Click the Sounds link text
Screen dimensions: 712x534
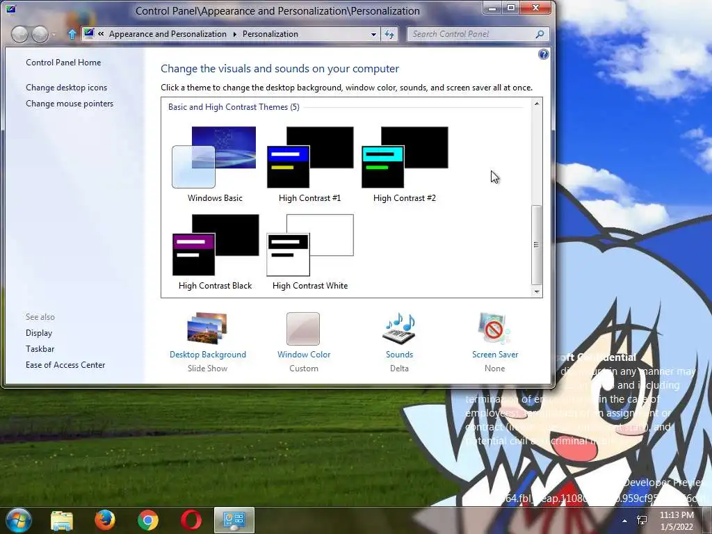pos(399,354)
